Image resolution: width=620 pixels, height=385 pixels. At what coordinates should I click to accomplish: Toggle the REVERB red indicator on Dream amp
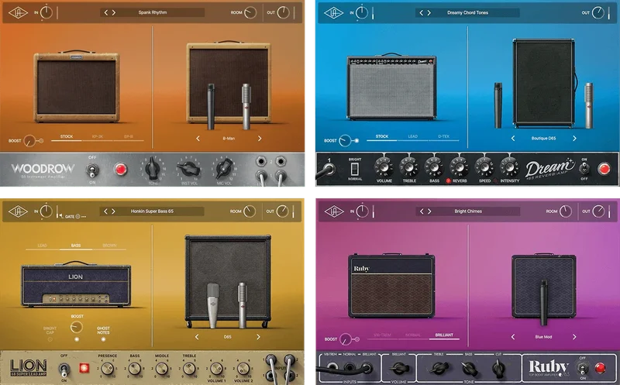point(449,180)
